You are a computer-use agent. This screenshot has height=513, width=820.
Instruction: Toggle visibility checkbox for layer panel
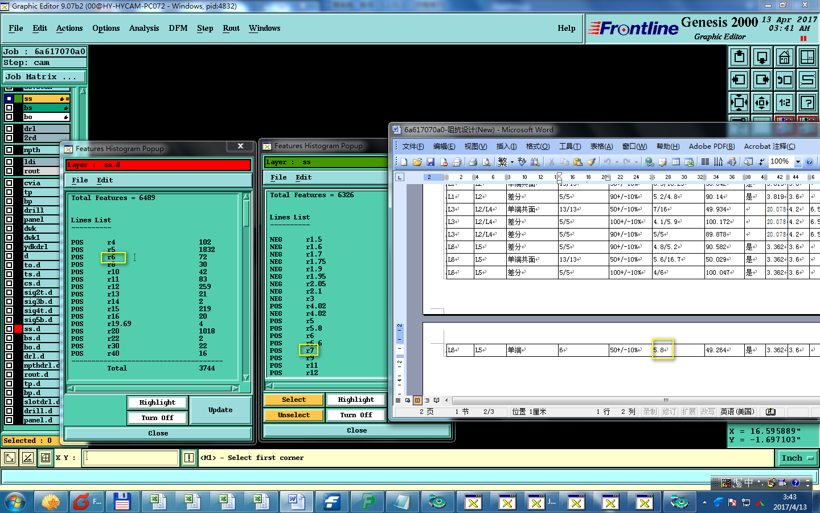[x=9, y=219]
